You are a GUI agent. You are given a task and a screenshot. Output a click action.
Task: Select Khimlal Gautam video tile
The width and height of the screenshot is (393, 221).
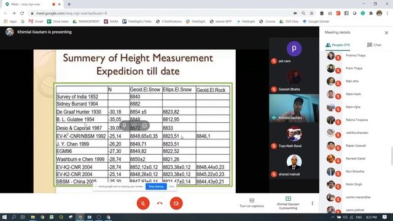click(x=294, y=108)
